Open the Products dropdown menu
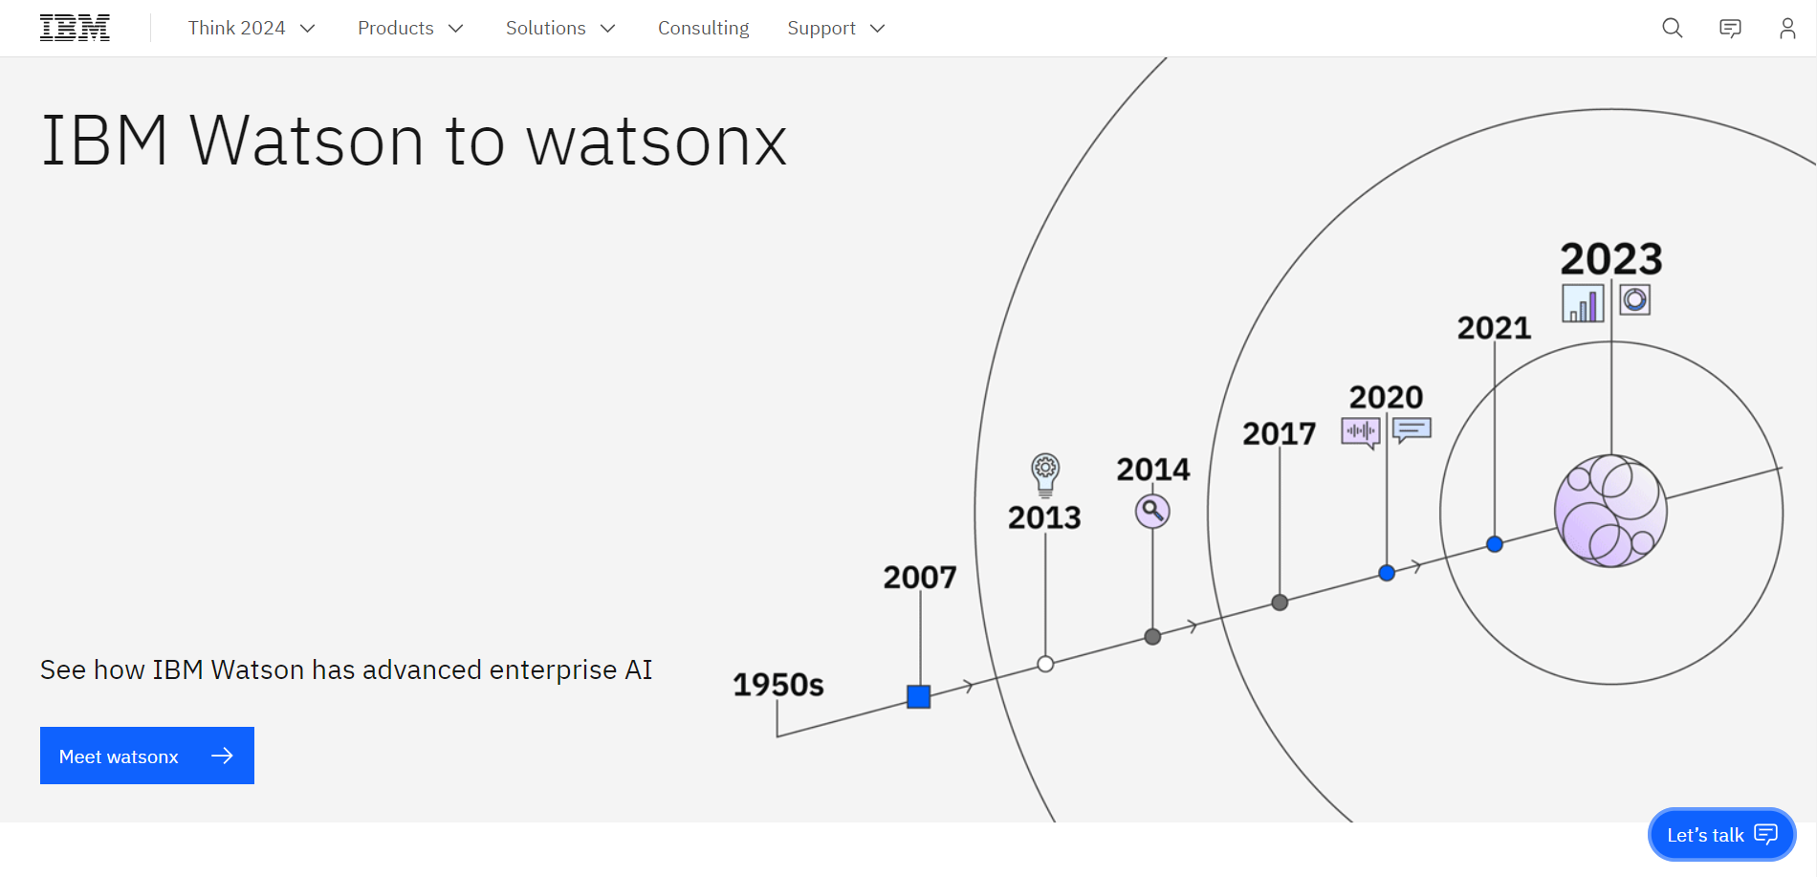Viewport: 1817px width, 877px height. tap(408, 28)
